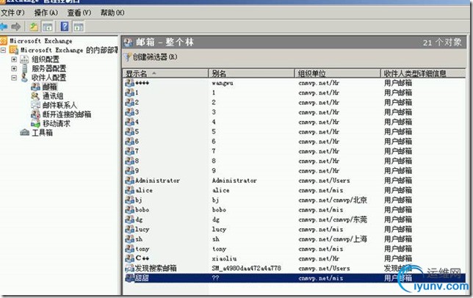Select the alice display name
The width and height of the screenshot is (473, 298).
144,190
